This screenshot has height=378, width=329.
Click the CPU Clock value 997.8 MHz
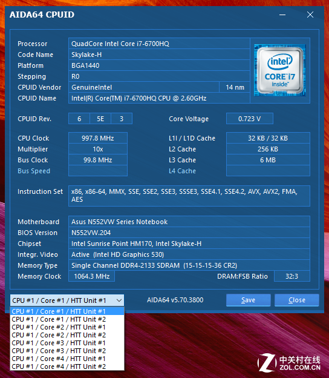click(x=98, y=138)
